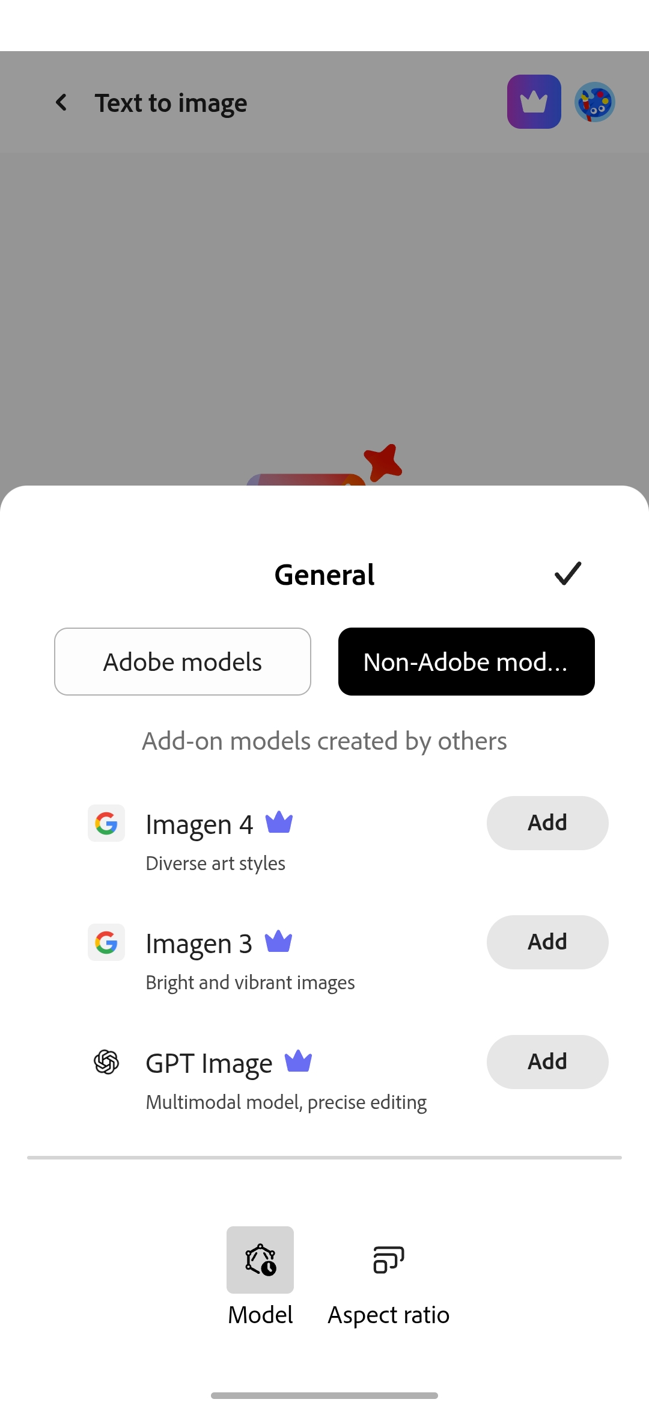Tap the premium crown next to Imagen 4
The width and height of the screenshot is (649, 1408).
pyautogui.click(x=279, y=823)
